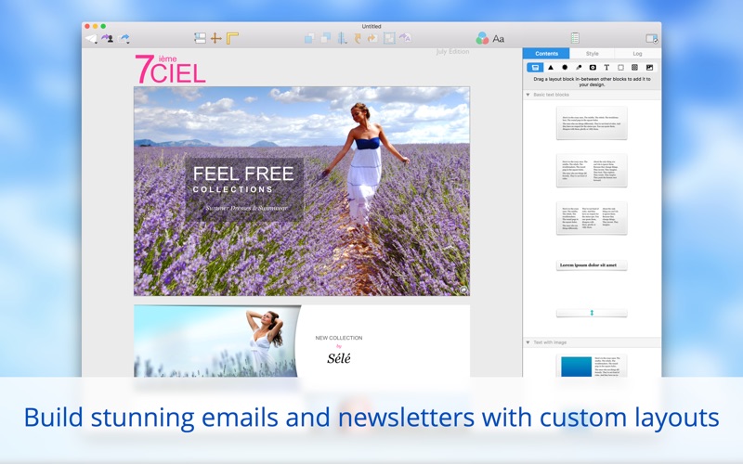The height and width of the screenshot is (464, 743).
Task: Click the curved rotate arrow icon
Action: point(358,38)
